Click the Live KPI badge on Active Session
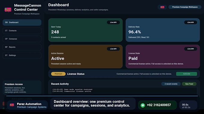This screenshot has width=204, height=114. pos(113,49)
